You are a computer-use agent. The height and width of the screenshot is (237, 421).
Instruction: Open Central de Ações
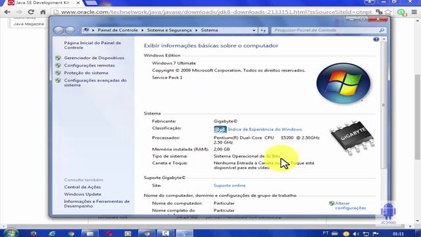click(82, 187)
